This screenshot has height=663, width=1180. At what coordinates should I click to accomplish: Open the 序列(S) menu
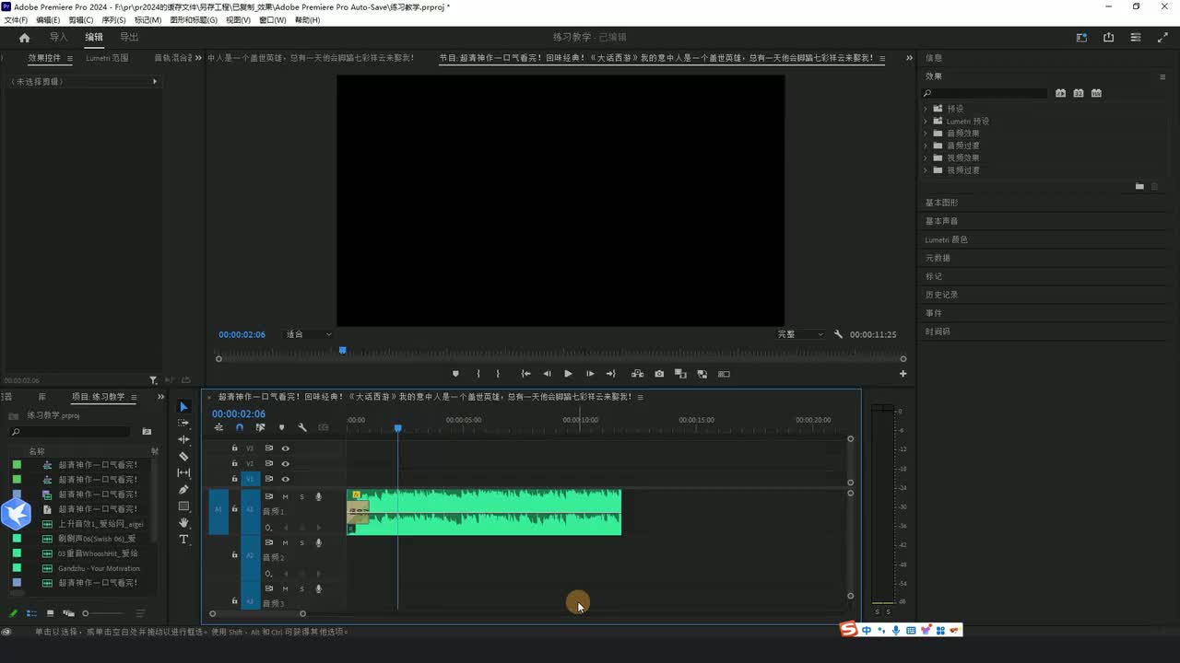[113, 19]
